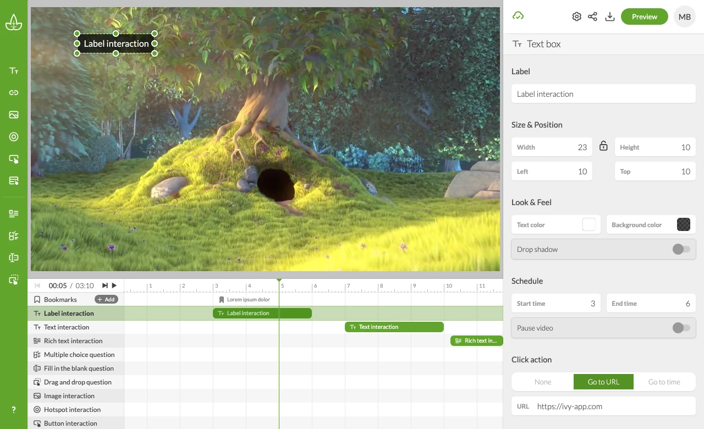Select the Fill in the blank question tool
The height and width of the screenshot is (429, 704).
(x=13, y=257)
